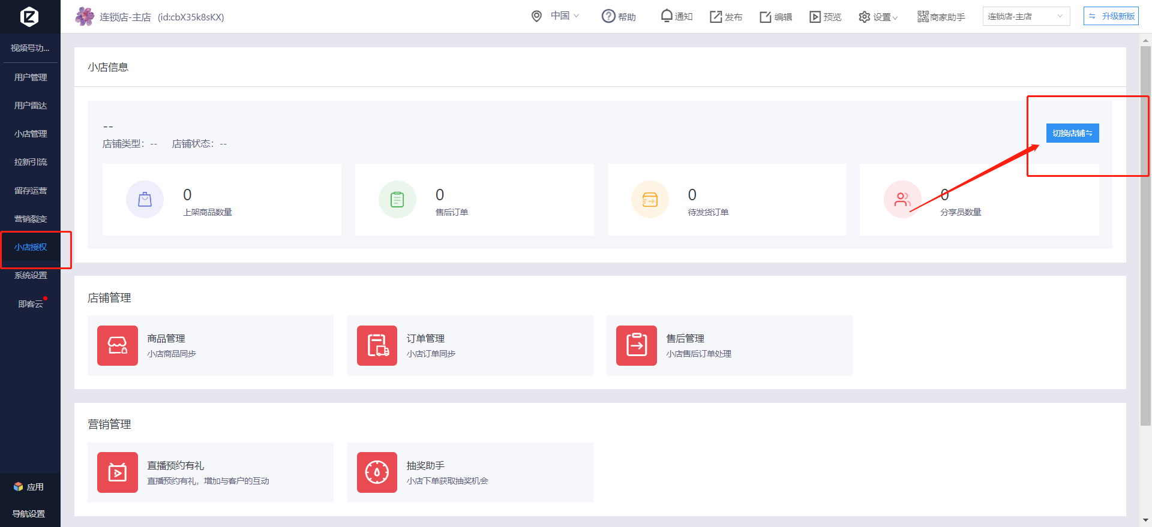The height and width of the screenshot is (527, 1152).
Task: Select 小店授权 menu item
Action: coord(30,247)
